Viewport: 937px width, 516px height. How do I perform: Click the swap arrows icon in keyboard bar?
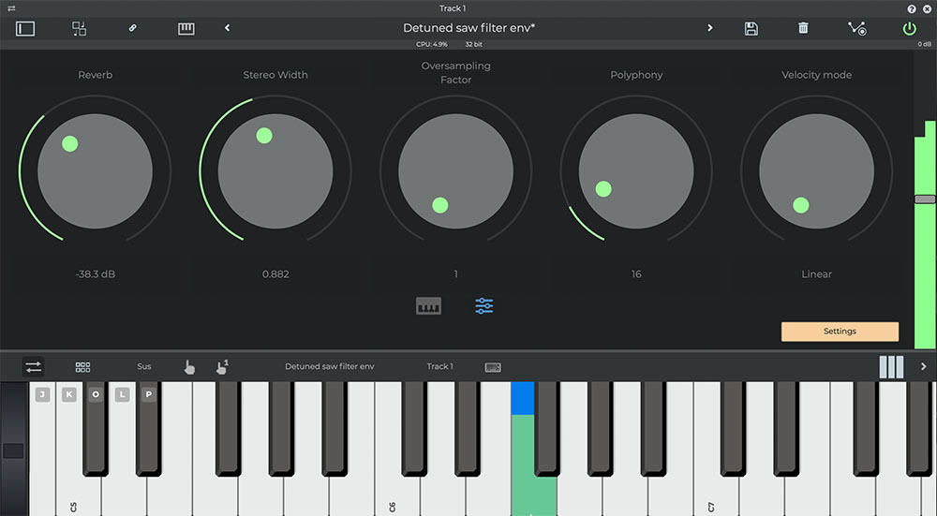pyautogui.click(x=33, y=366)
